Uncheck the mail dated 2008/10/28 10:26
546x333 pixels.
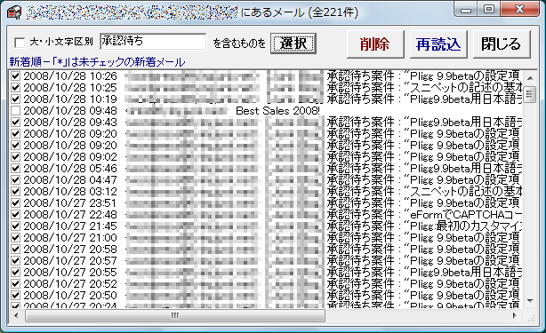tap(16, 76)
